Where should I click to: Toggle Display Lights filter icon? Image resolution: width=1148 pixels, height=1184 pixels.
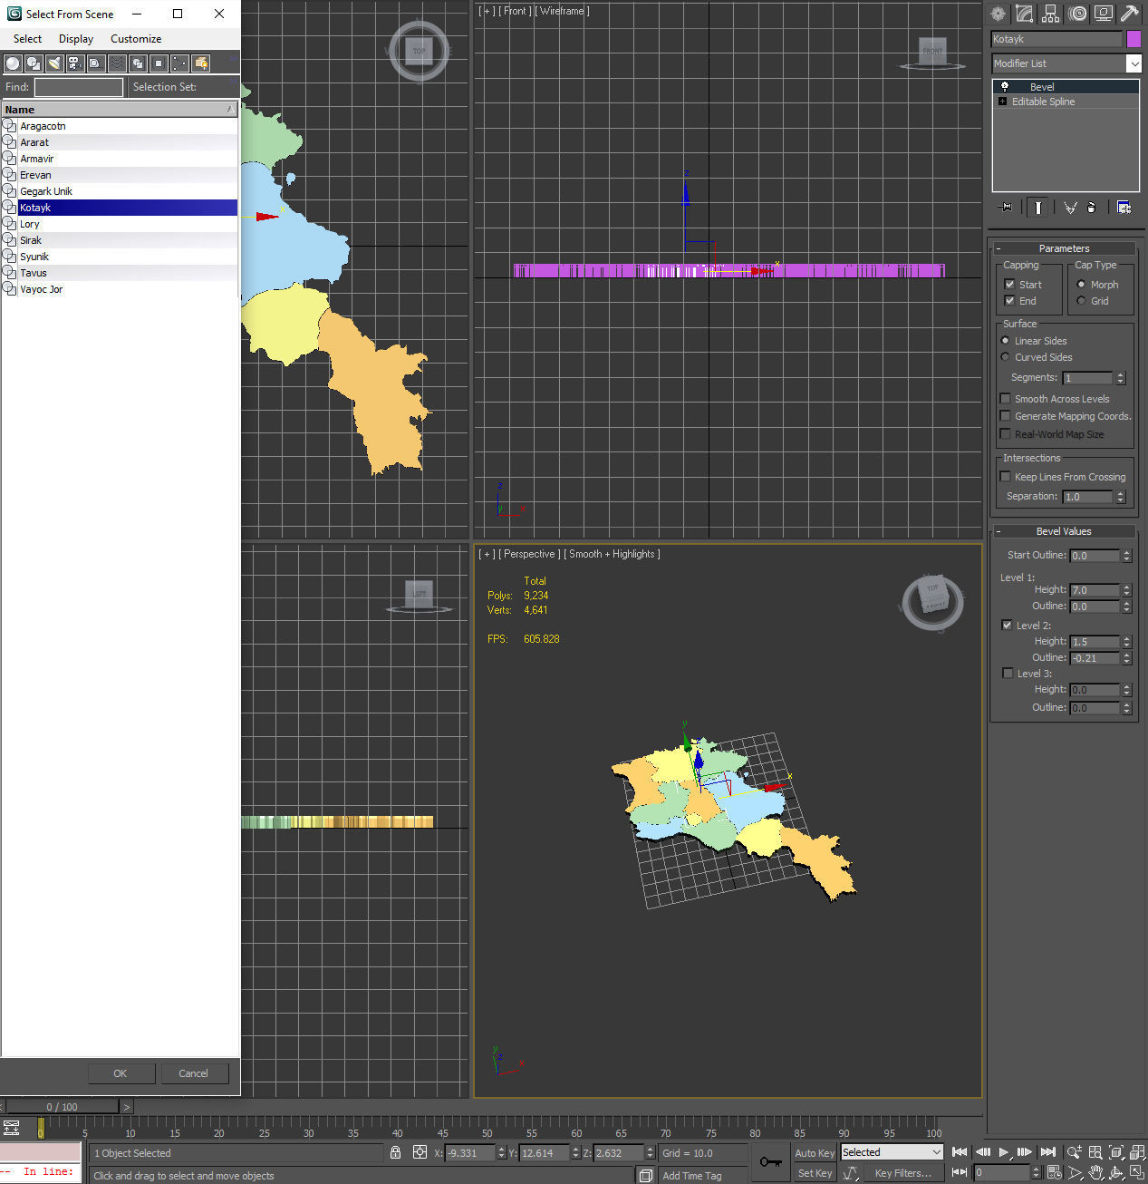pyautogui.click(x=54, y=63)
